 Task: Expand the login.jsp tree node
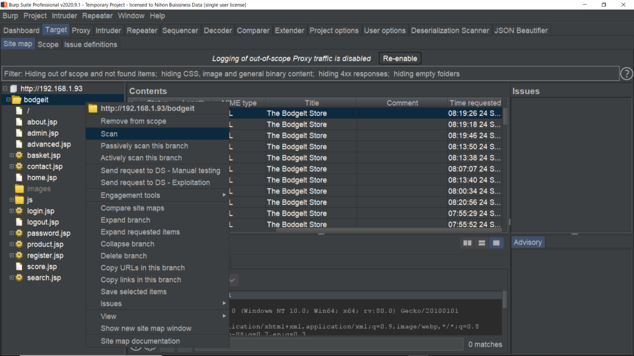pos(12,210)
